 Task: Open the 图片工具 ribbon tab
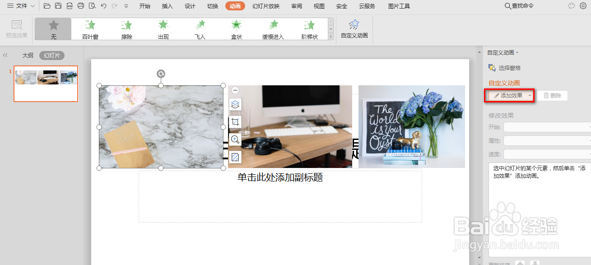(399, 6)
